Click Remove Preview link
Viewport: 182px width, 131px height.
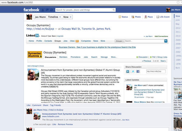[65, 124]
